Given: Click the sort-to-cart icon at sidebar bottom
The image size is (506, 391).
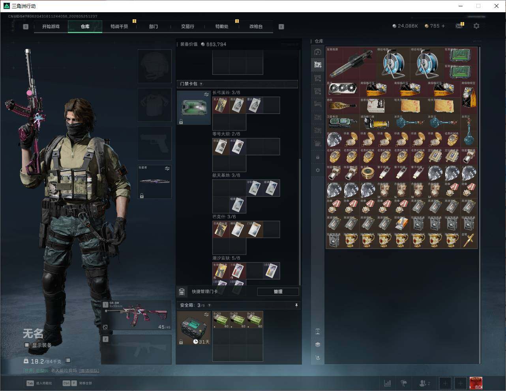Looking at the screenshot, I should coord(318,358).
